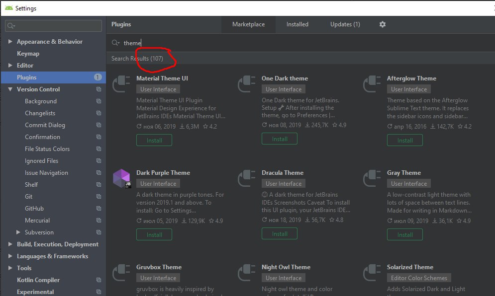
Task: Click the settings search magnifier icon
Action: point(11,26)
